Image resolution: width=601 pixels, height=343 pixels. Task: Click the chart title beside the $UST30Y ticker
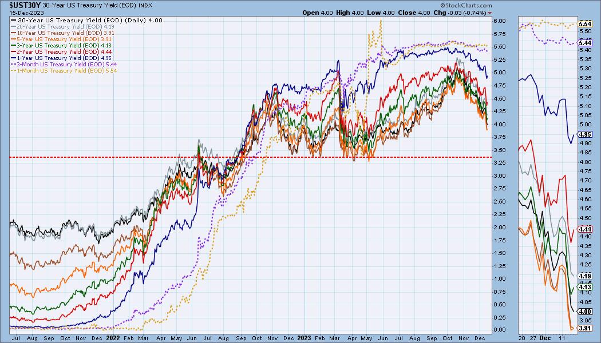point(90,5)
